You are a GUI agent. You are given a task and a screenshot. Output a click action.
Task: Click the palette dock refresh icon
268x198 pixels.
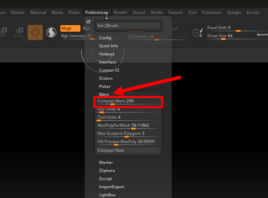[88, 22]
